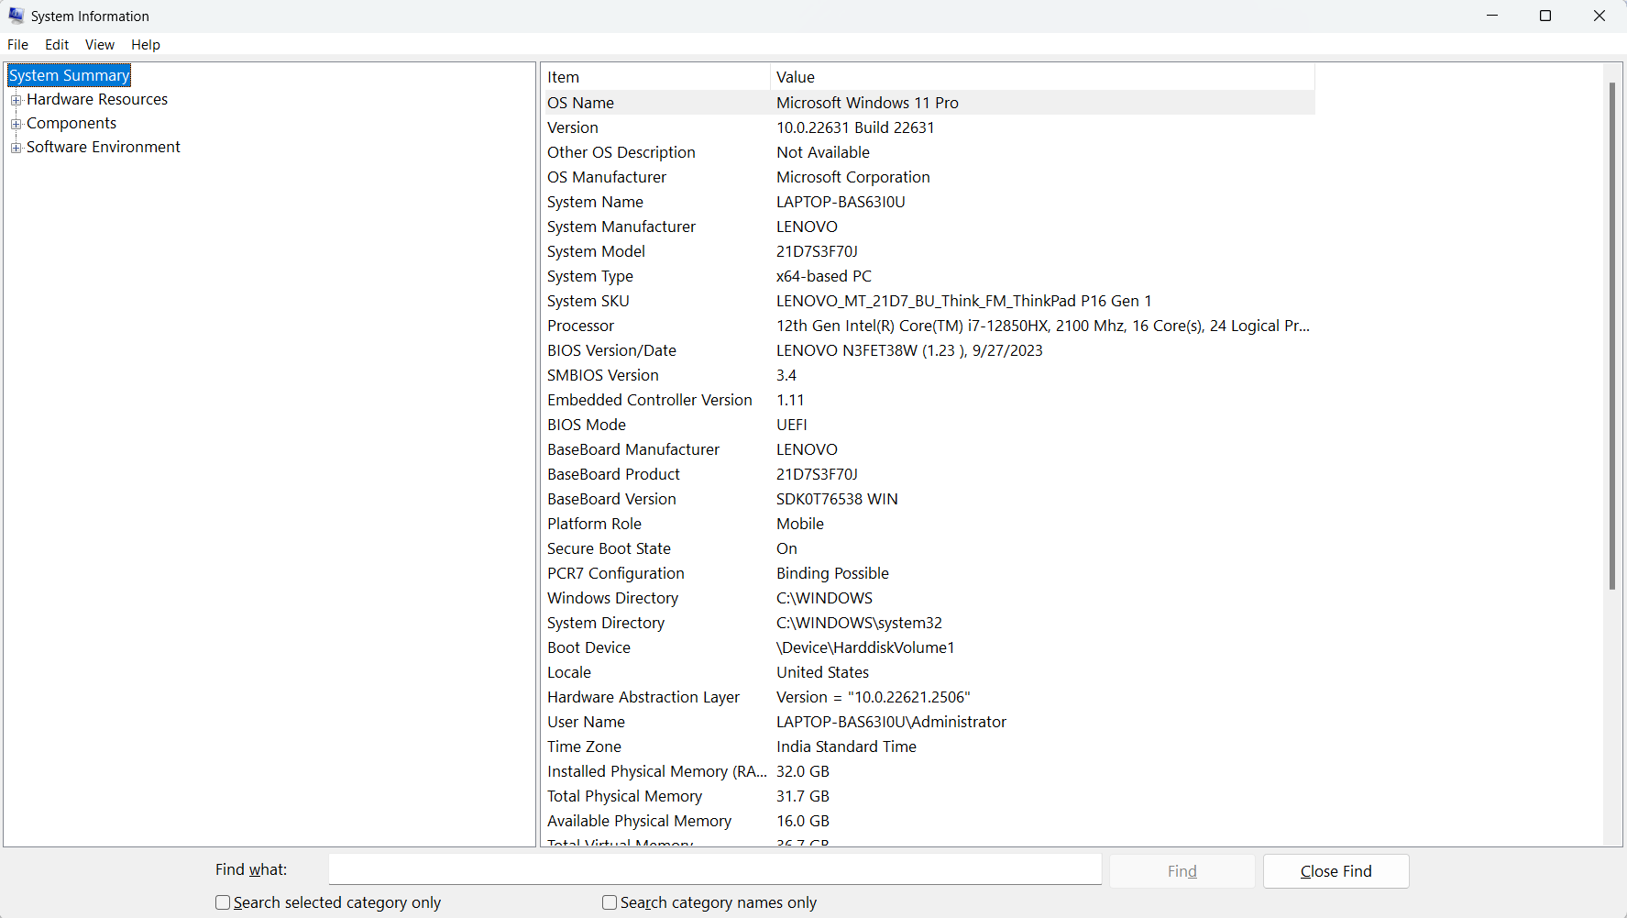The width and height of the screenshot is (1627, 918).
Task: Select the Version row label
Action: coord(573,127)
